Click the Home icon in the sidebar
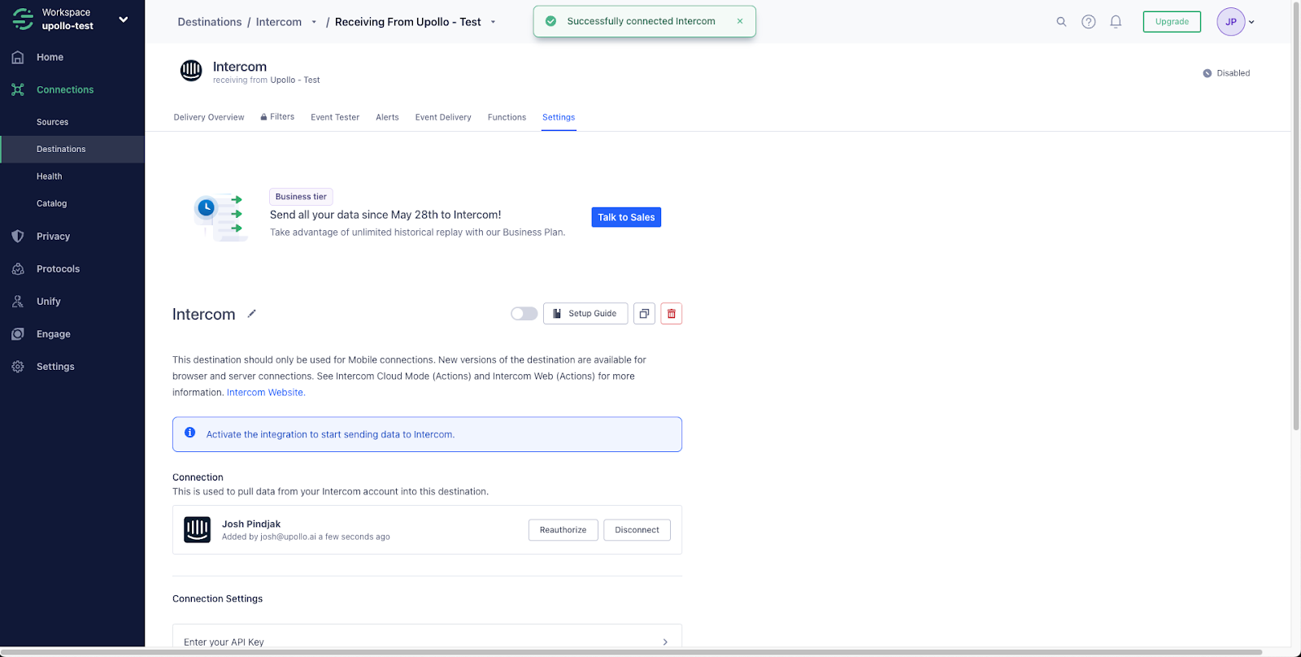This screenshot has height=657, width=1301. (18, 57)
